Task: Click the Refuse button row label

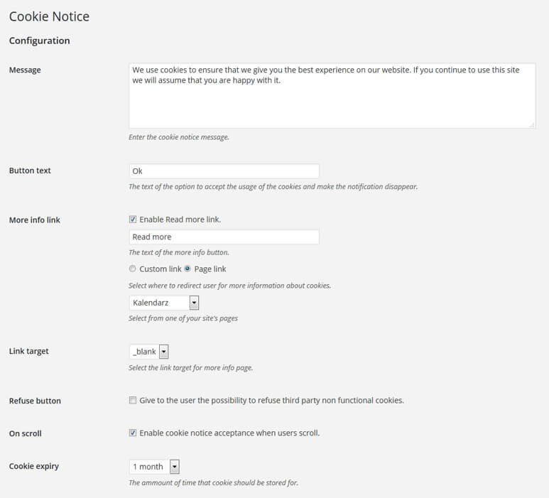Action: (35, 401)
